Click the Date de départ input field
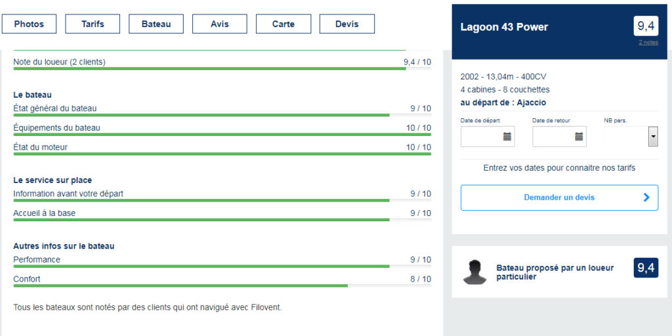 [488, 136]
